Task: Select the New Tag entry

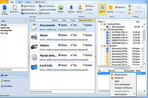Action: (4, 33)
